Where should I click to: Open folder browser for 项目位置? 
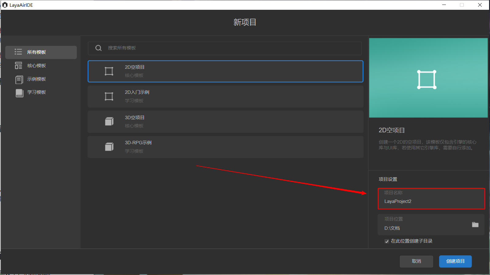(475, 225)
